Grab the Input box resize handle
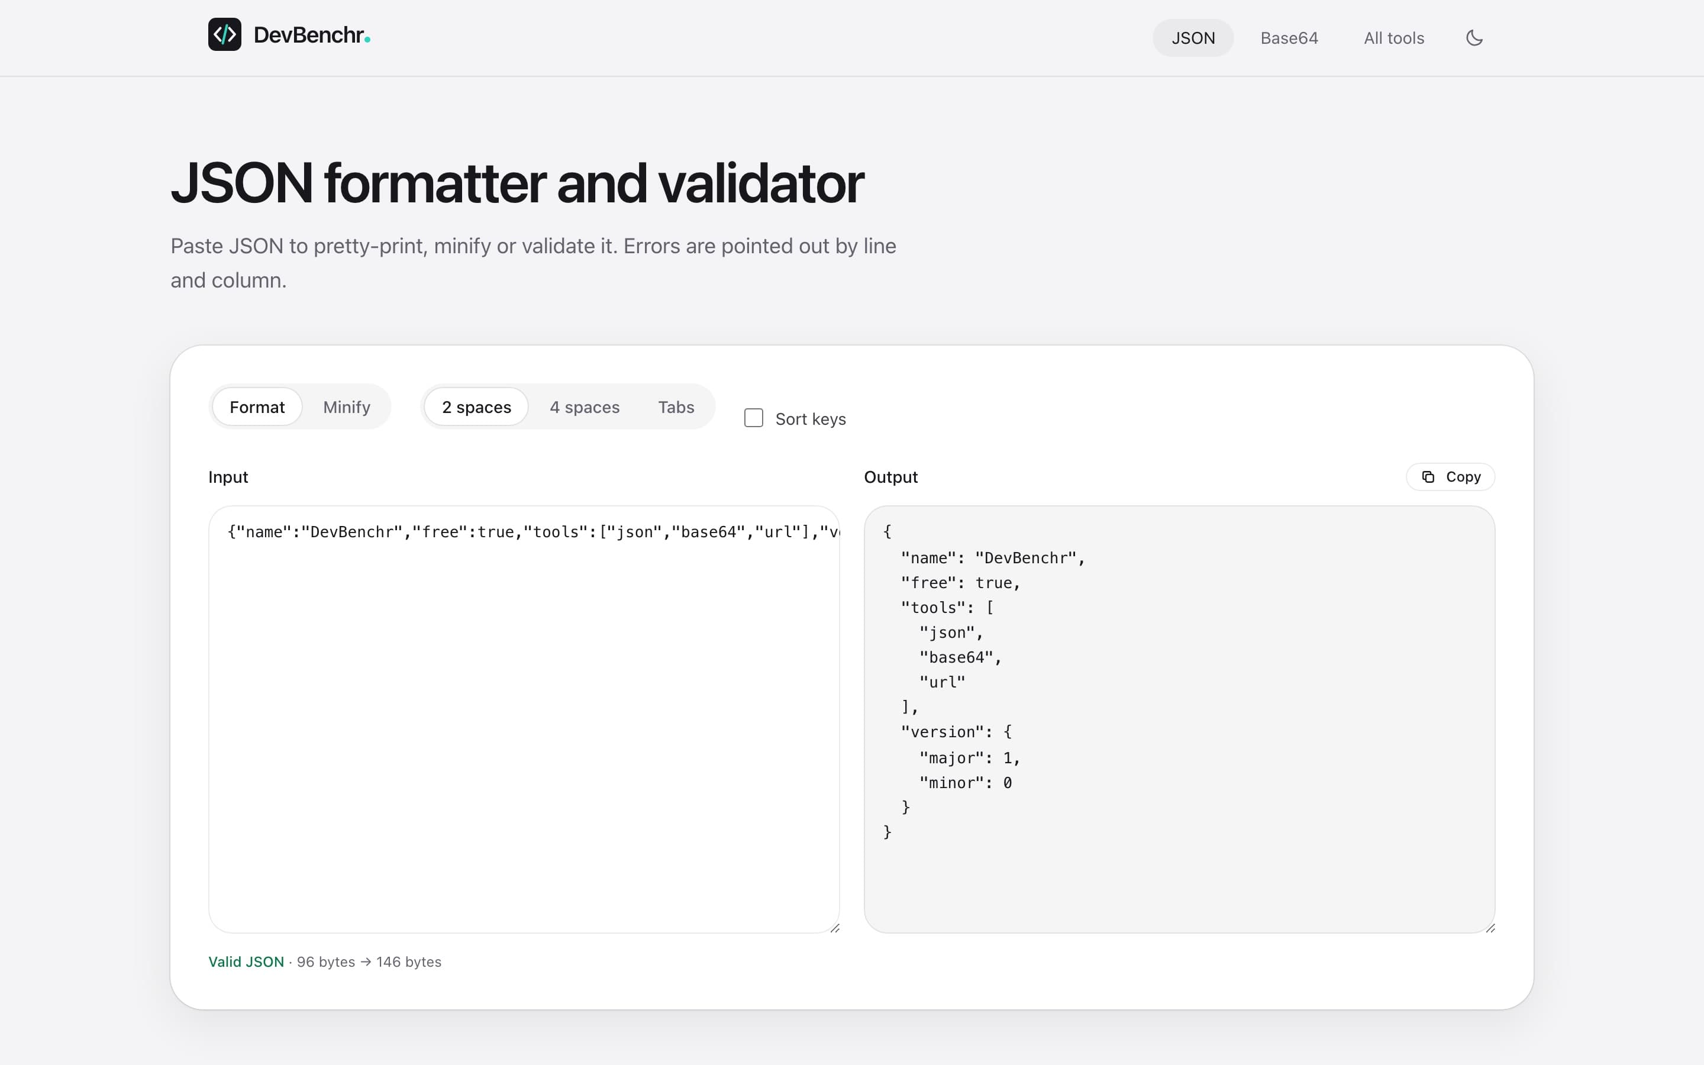The height and width of the screenshot is (1065, 1704). (834, 928)
